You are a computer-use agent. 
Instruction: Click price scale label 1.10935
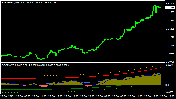pyautogui.click(x=170, y=54)
